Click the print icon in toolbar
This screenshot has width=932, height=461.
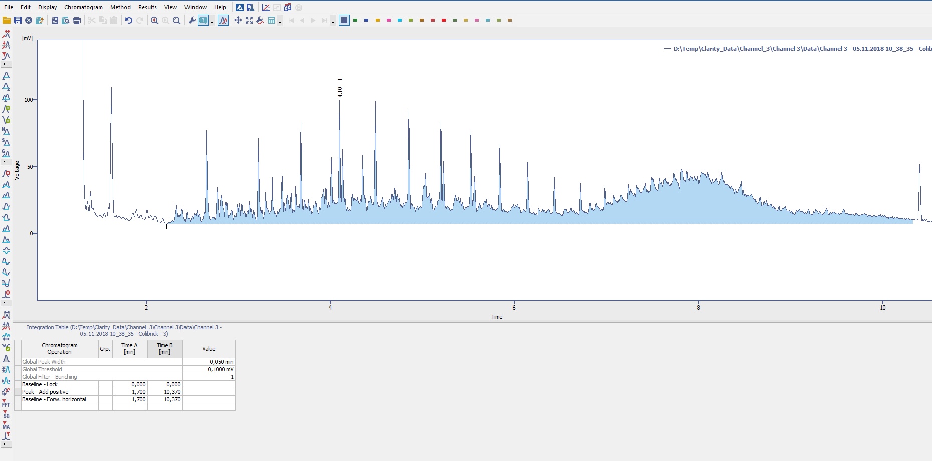(x=77, y=20)
